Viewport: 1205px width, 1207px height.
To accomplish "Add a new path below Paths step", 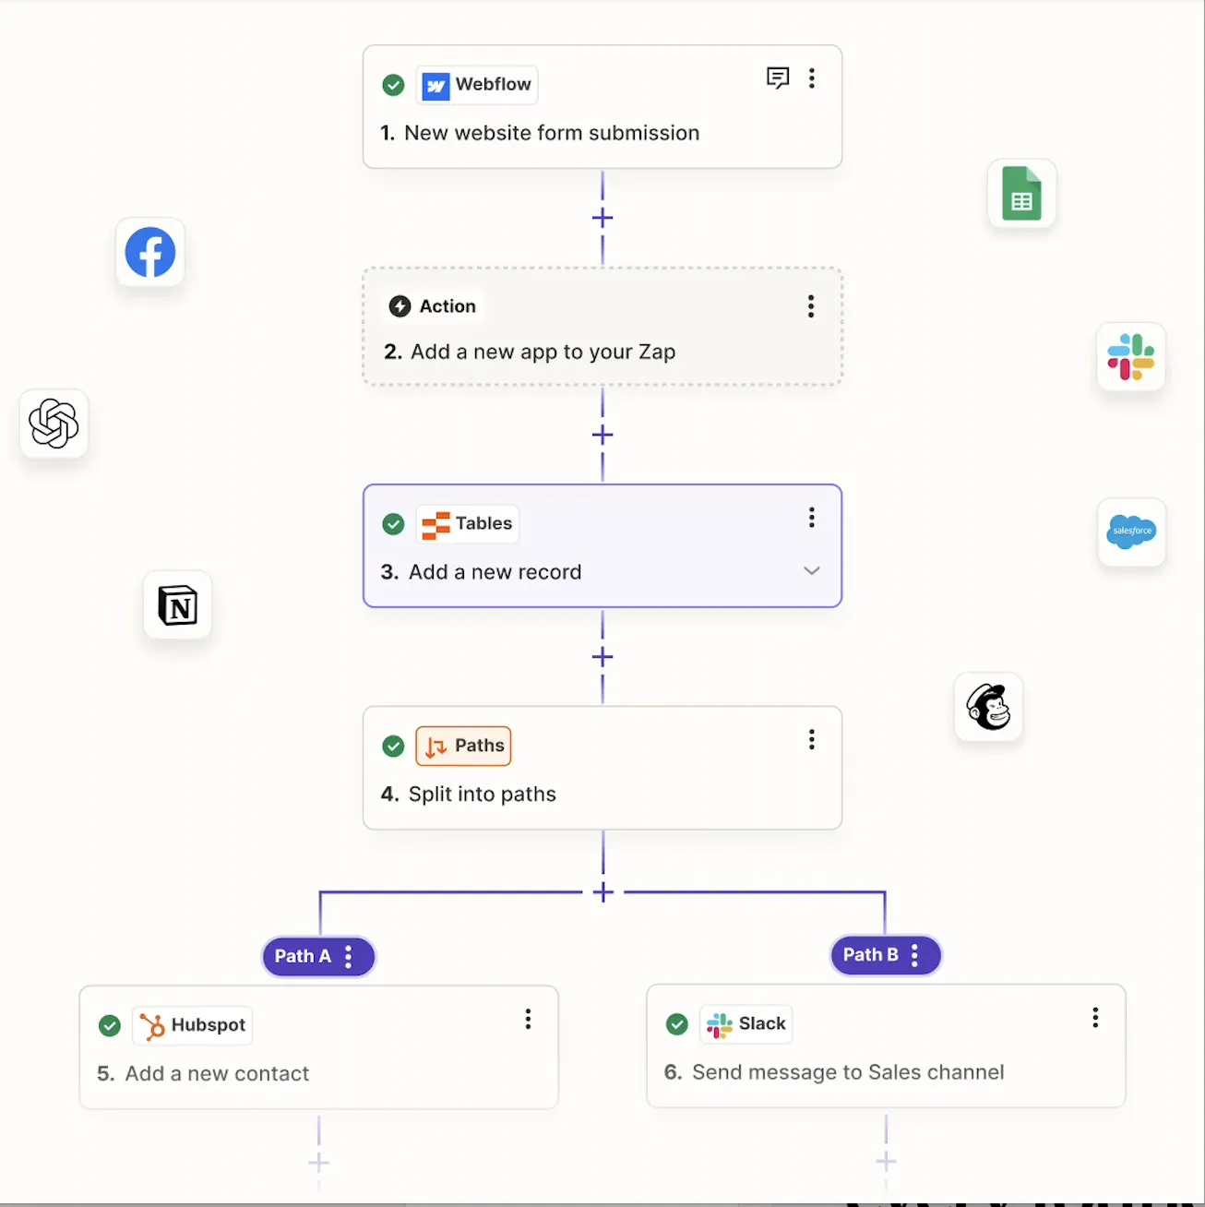I will click(603, 892).
